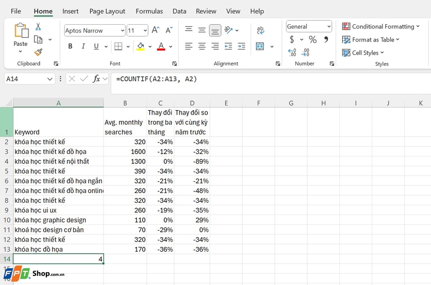Apply Percent Style format
This screenshot has height=285, width=431.
coord(312,39)
